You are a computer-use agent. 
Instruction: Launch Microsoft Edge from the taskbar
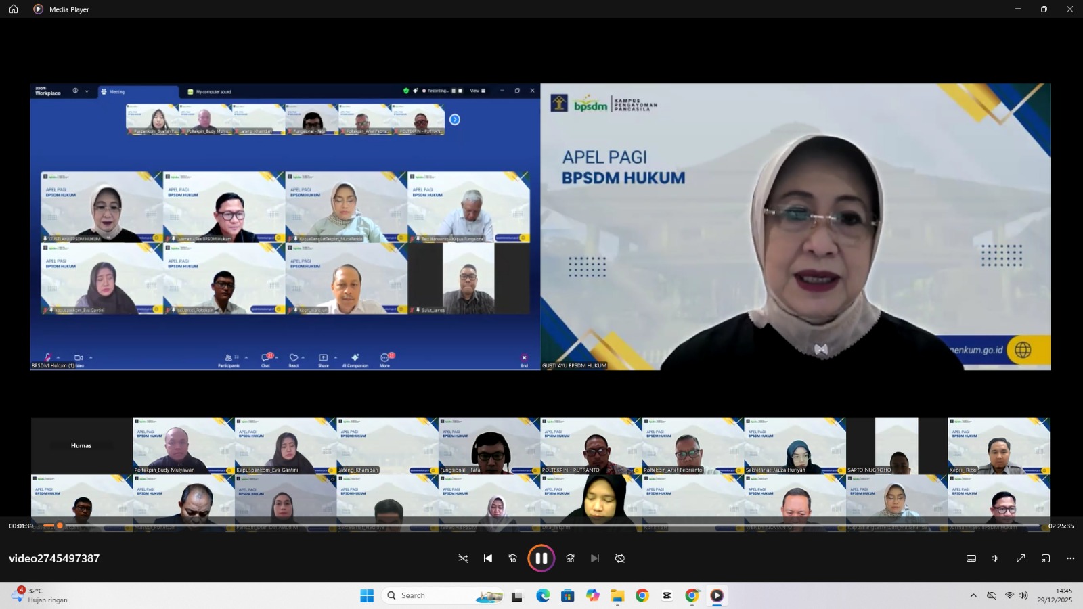tap(543, 595)
